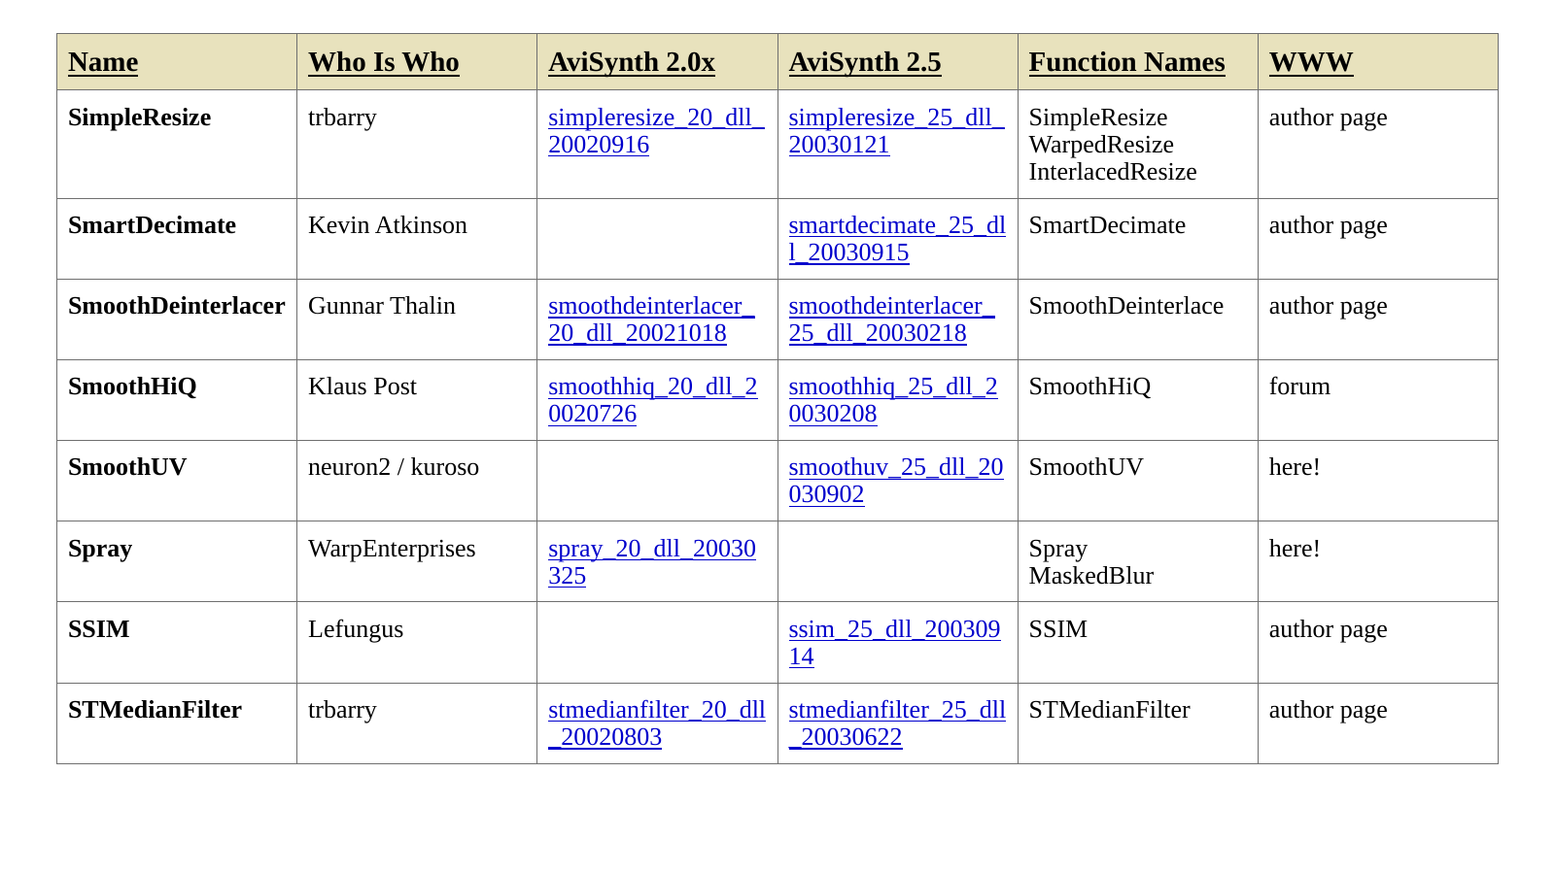The image size is (1555, 874).
Task: Download smoothuv_25_dll_20030902 plugin
Action: 896,481
